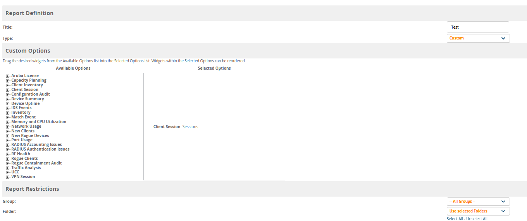Expand the Inventory node
527x221 pixels.
coord(8,113)
